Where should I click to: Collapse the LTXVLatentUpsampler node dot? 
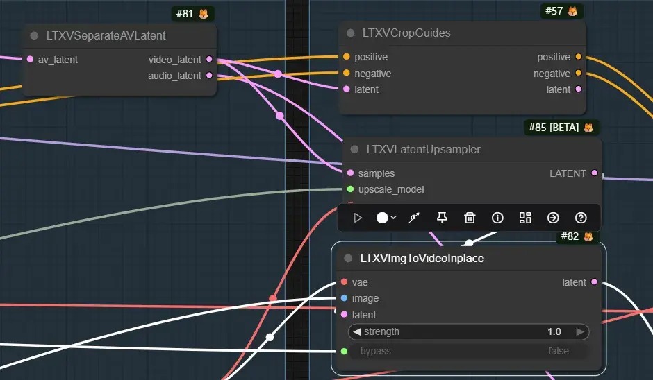(354, 149)
